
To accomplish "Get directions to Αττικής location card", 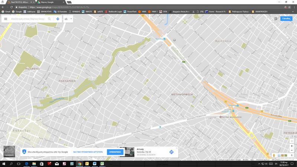I will (x=172, y=152).
